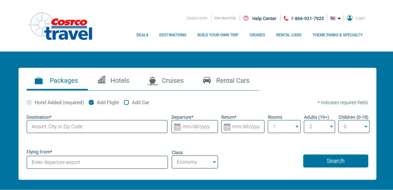Click the user profile Login icon
Image resolution: width=393 pixels, height=190 pixels.
[x=350, y=18]
